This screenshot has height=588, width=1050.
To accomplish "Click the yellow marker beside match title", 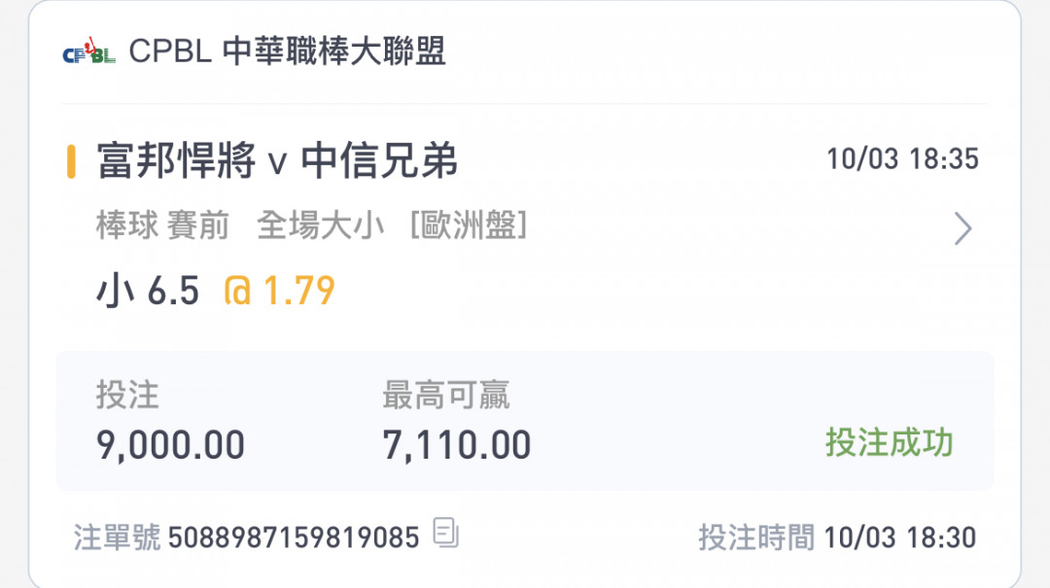I will (x=71, y=161).
